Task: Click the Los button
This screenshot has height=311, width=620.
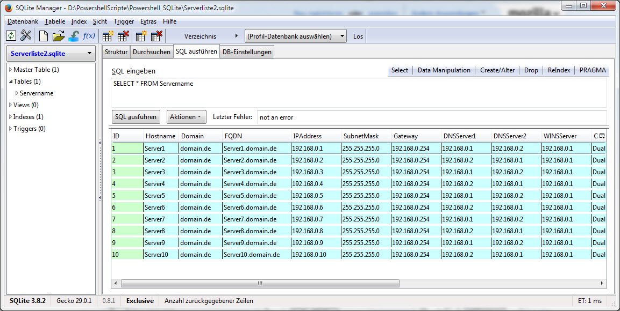Action: click(358, 36)
